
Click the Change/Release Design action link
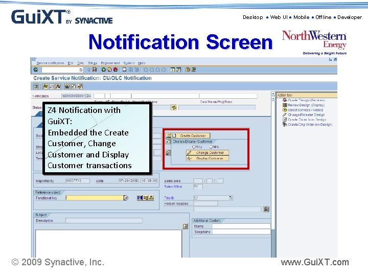pos(306,115)
